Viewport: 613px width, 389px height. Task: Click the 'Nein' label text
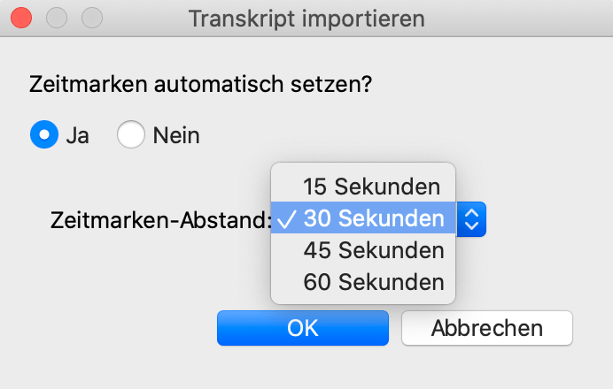click(176, 136)
